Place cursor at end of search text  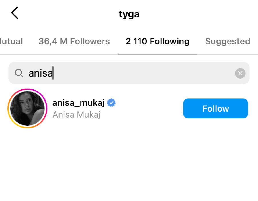tap(53, 73)
